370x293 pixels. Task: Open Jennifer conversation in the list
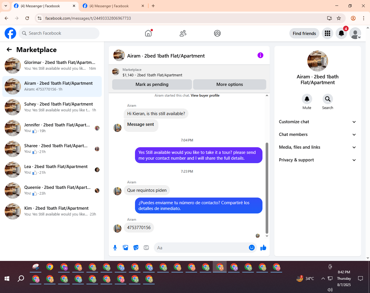52,128
